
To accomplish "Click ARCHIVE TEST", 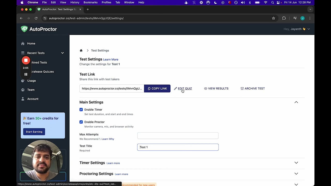I will tap(253, 88).
